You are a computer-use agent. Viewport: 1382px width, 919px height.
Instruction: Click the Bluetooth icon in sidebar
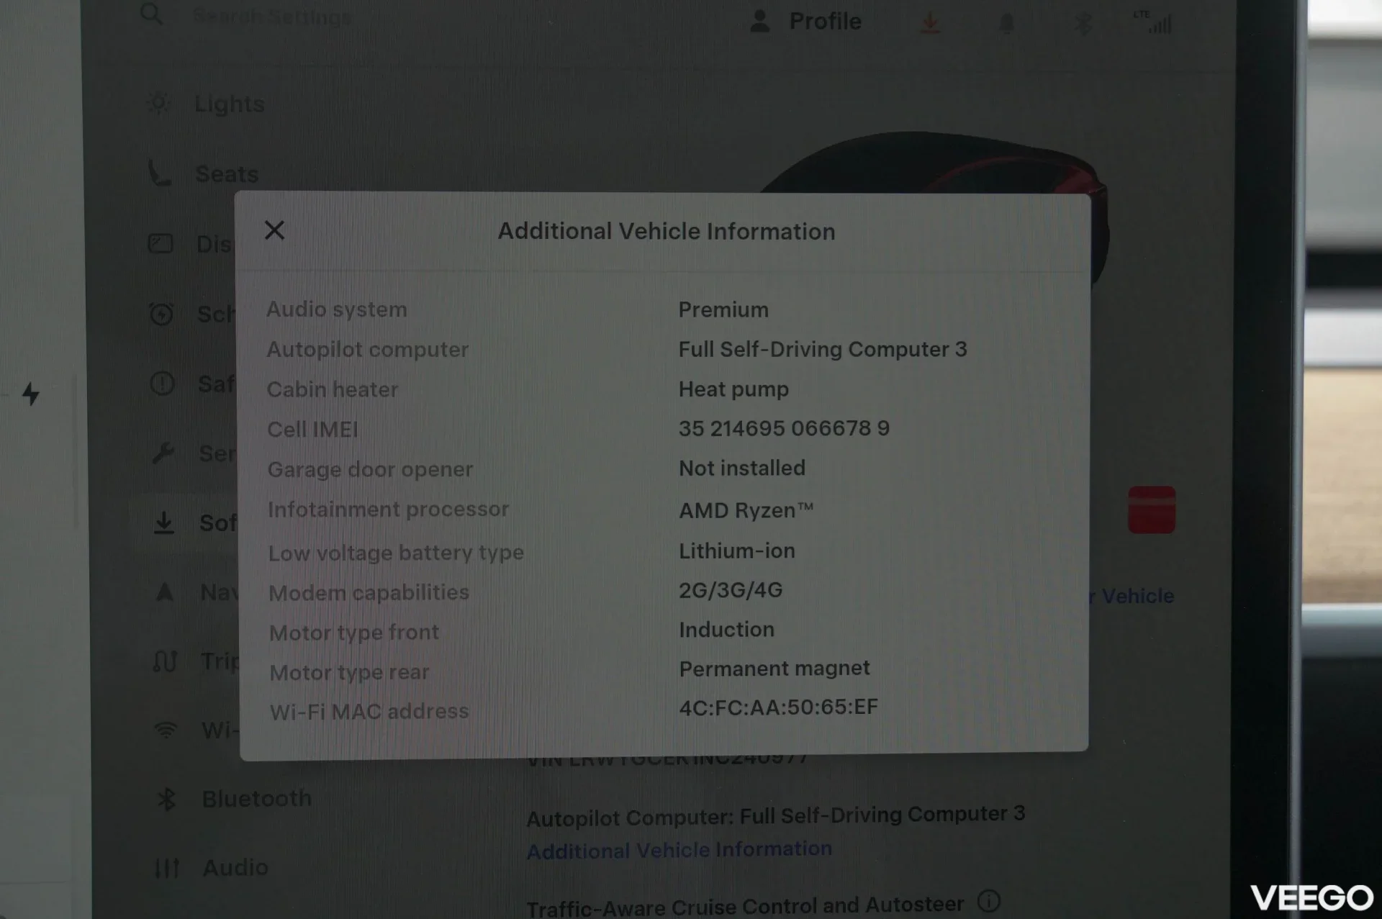[166, 799]
